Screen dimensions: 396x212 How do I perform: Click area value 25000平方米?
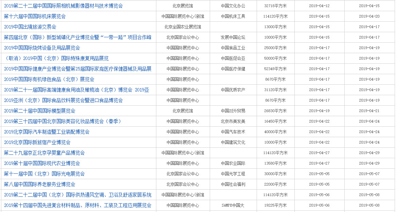(x=276, y=48)
